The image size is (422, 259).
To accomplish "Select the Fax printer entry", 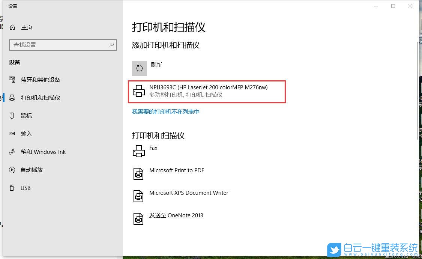I will pyautogui.click(x=153, y=151).
